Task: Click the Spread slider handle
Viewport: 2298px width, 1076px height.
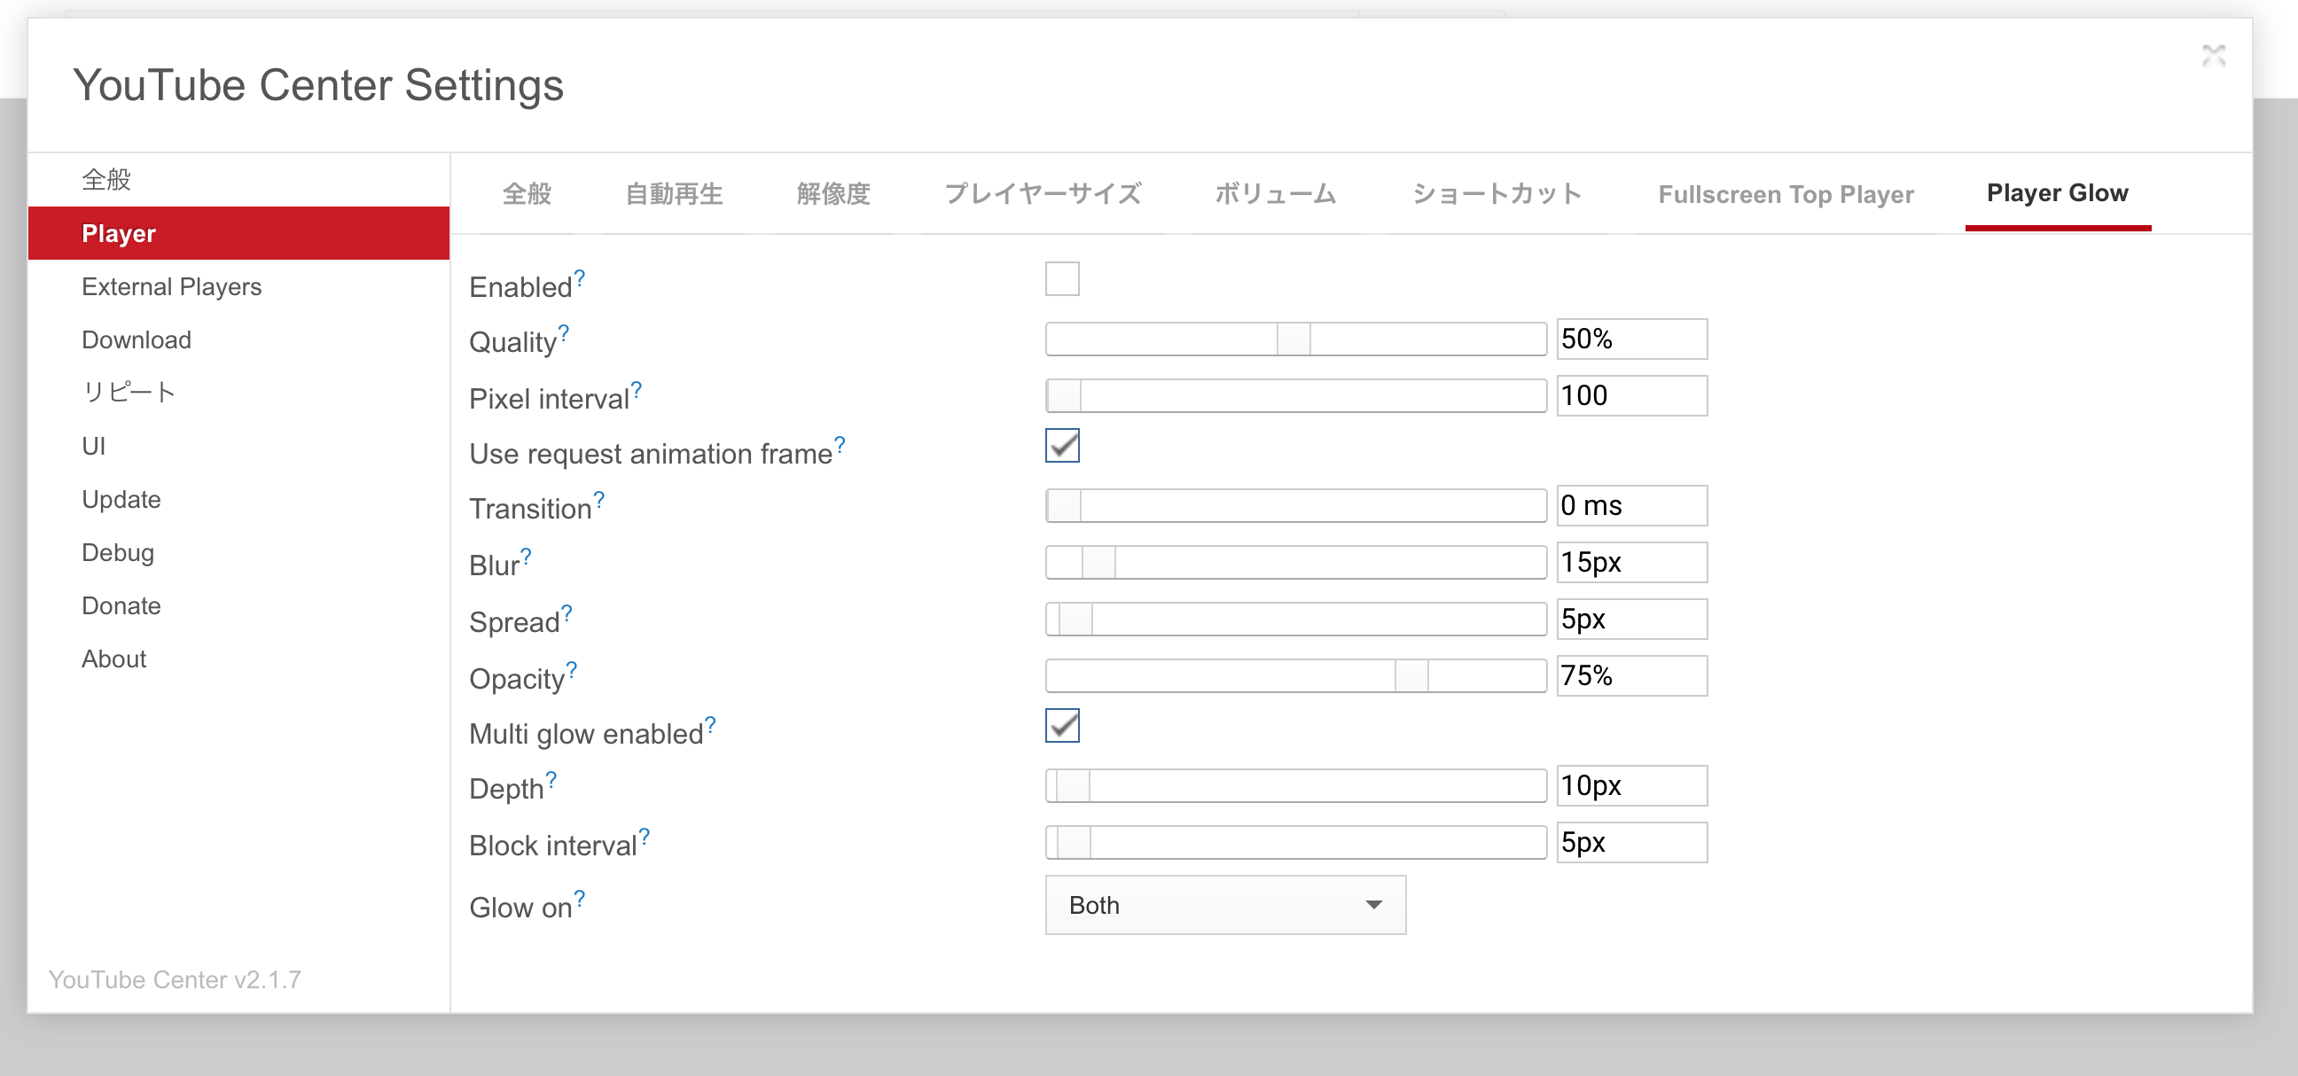Action: 1075,619
